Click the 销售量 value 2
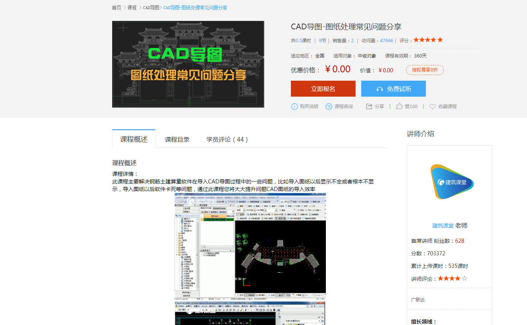Screen dimensions: 527x325 click(x=352, y=40)
